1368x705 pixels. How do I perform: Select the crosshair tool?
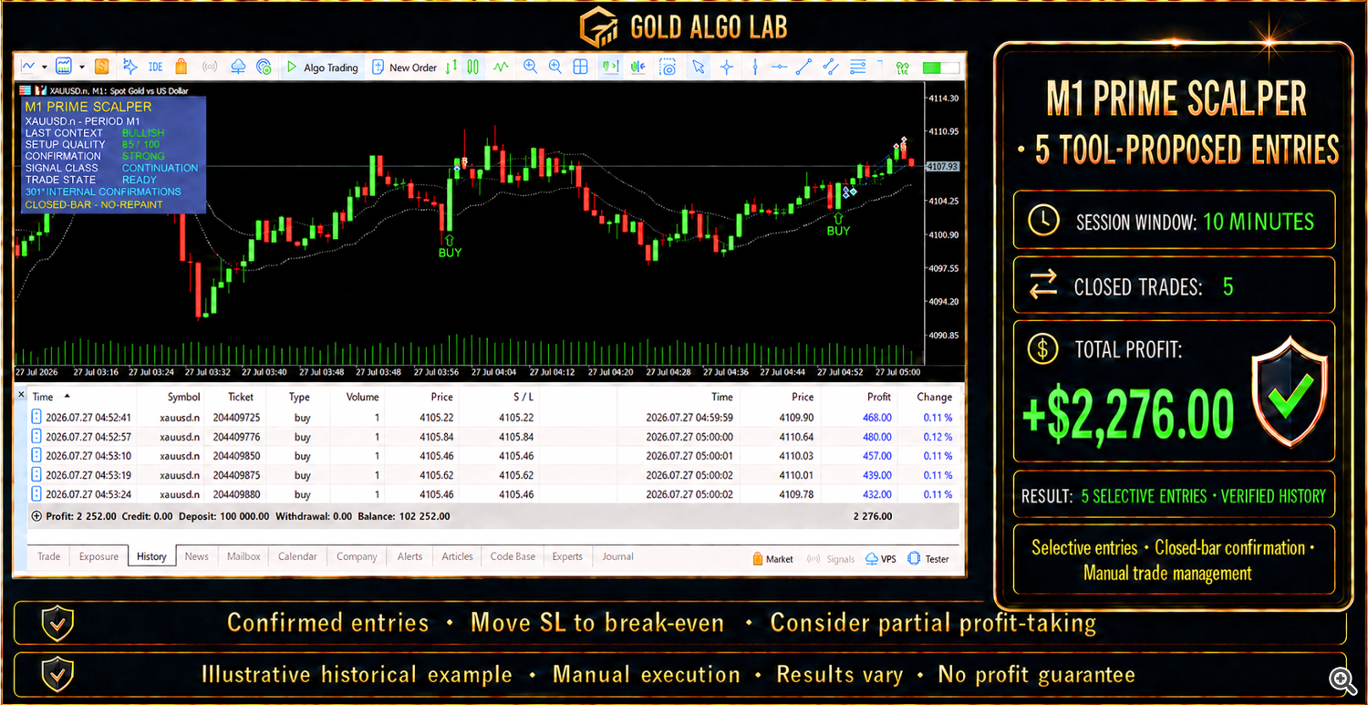tap(727, 67)
